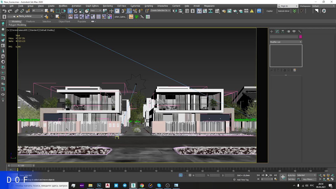Open the Workspaces Default dropdown
This screenshot has height=189, width=336.
(323, 6)
